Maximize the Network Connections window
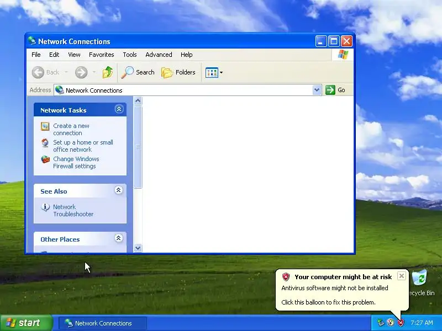Viewport: 442px width, 331px height. point(334,41)
